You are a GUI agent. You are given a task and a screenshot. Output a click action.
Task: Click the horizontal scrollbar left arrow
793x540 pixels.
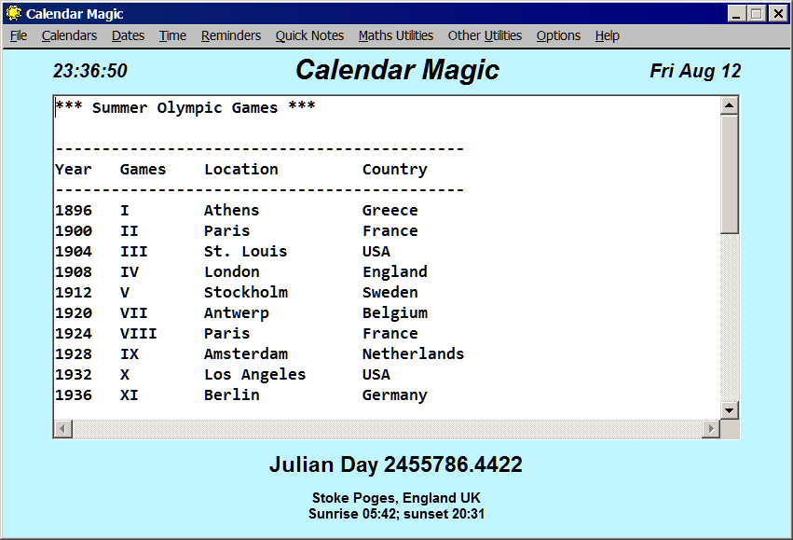62,428
